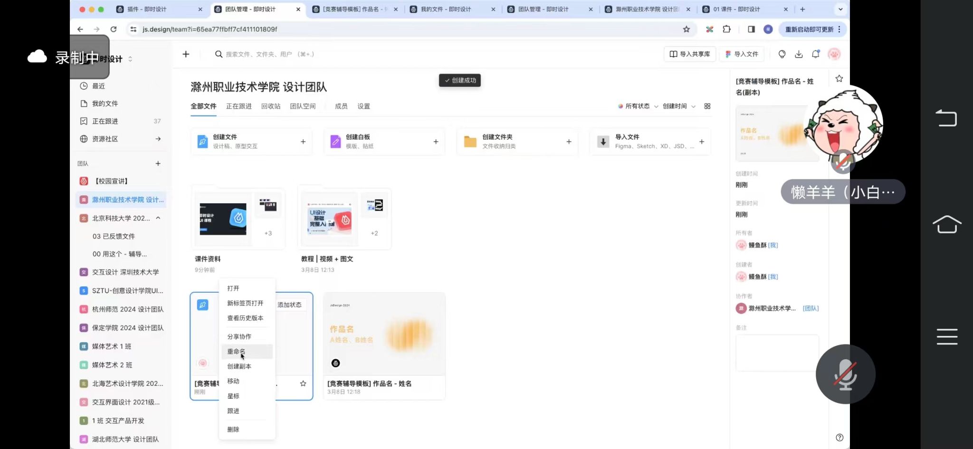Bookmark page with address bar star
This screenshot has width=973, height=449.
pyautogui.click(x=687, y=29)
